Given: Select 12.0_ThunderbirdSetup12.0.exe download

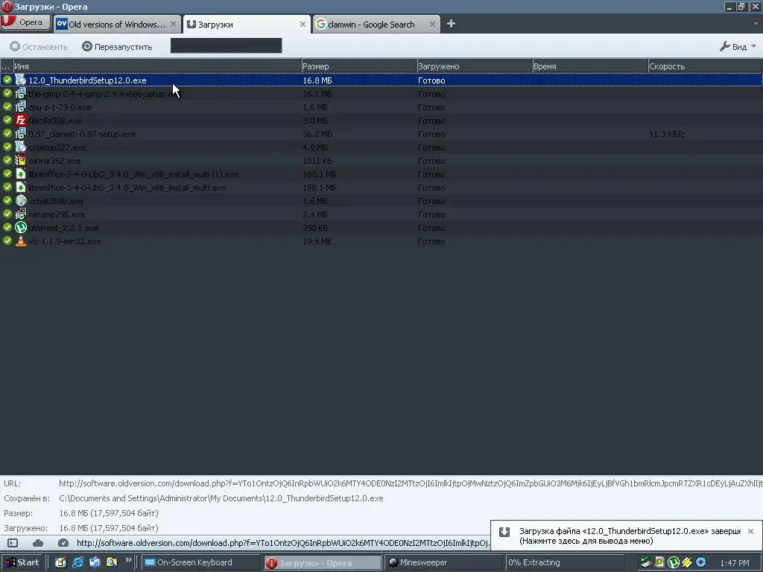Looking at the screenshot, I should 381,80.
